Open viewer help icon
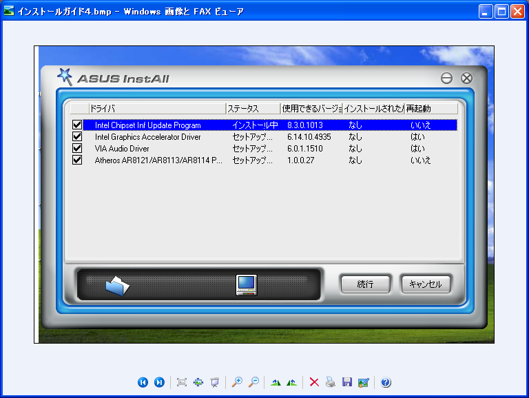 (x=386, y=382)
